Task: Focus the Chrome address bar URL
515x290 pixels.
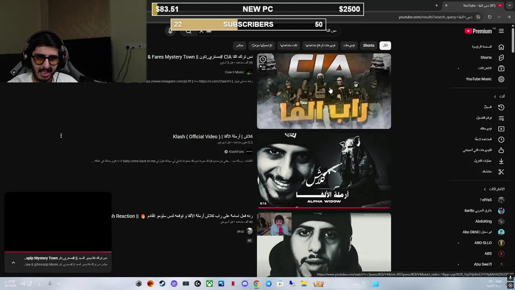Action: pyautogui.click(x=435, y=17)
